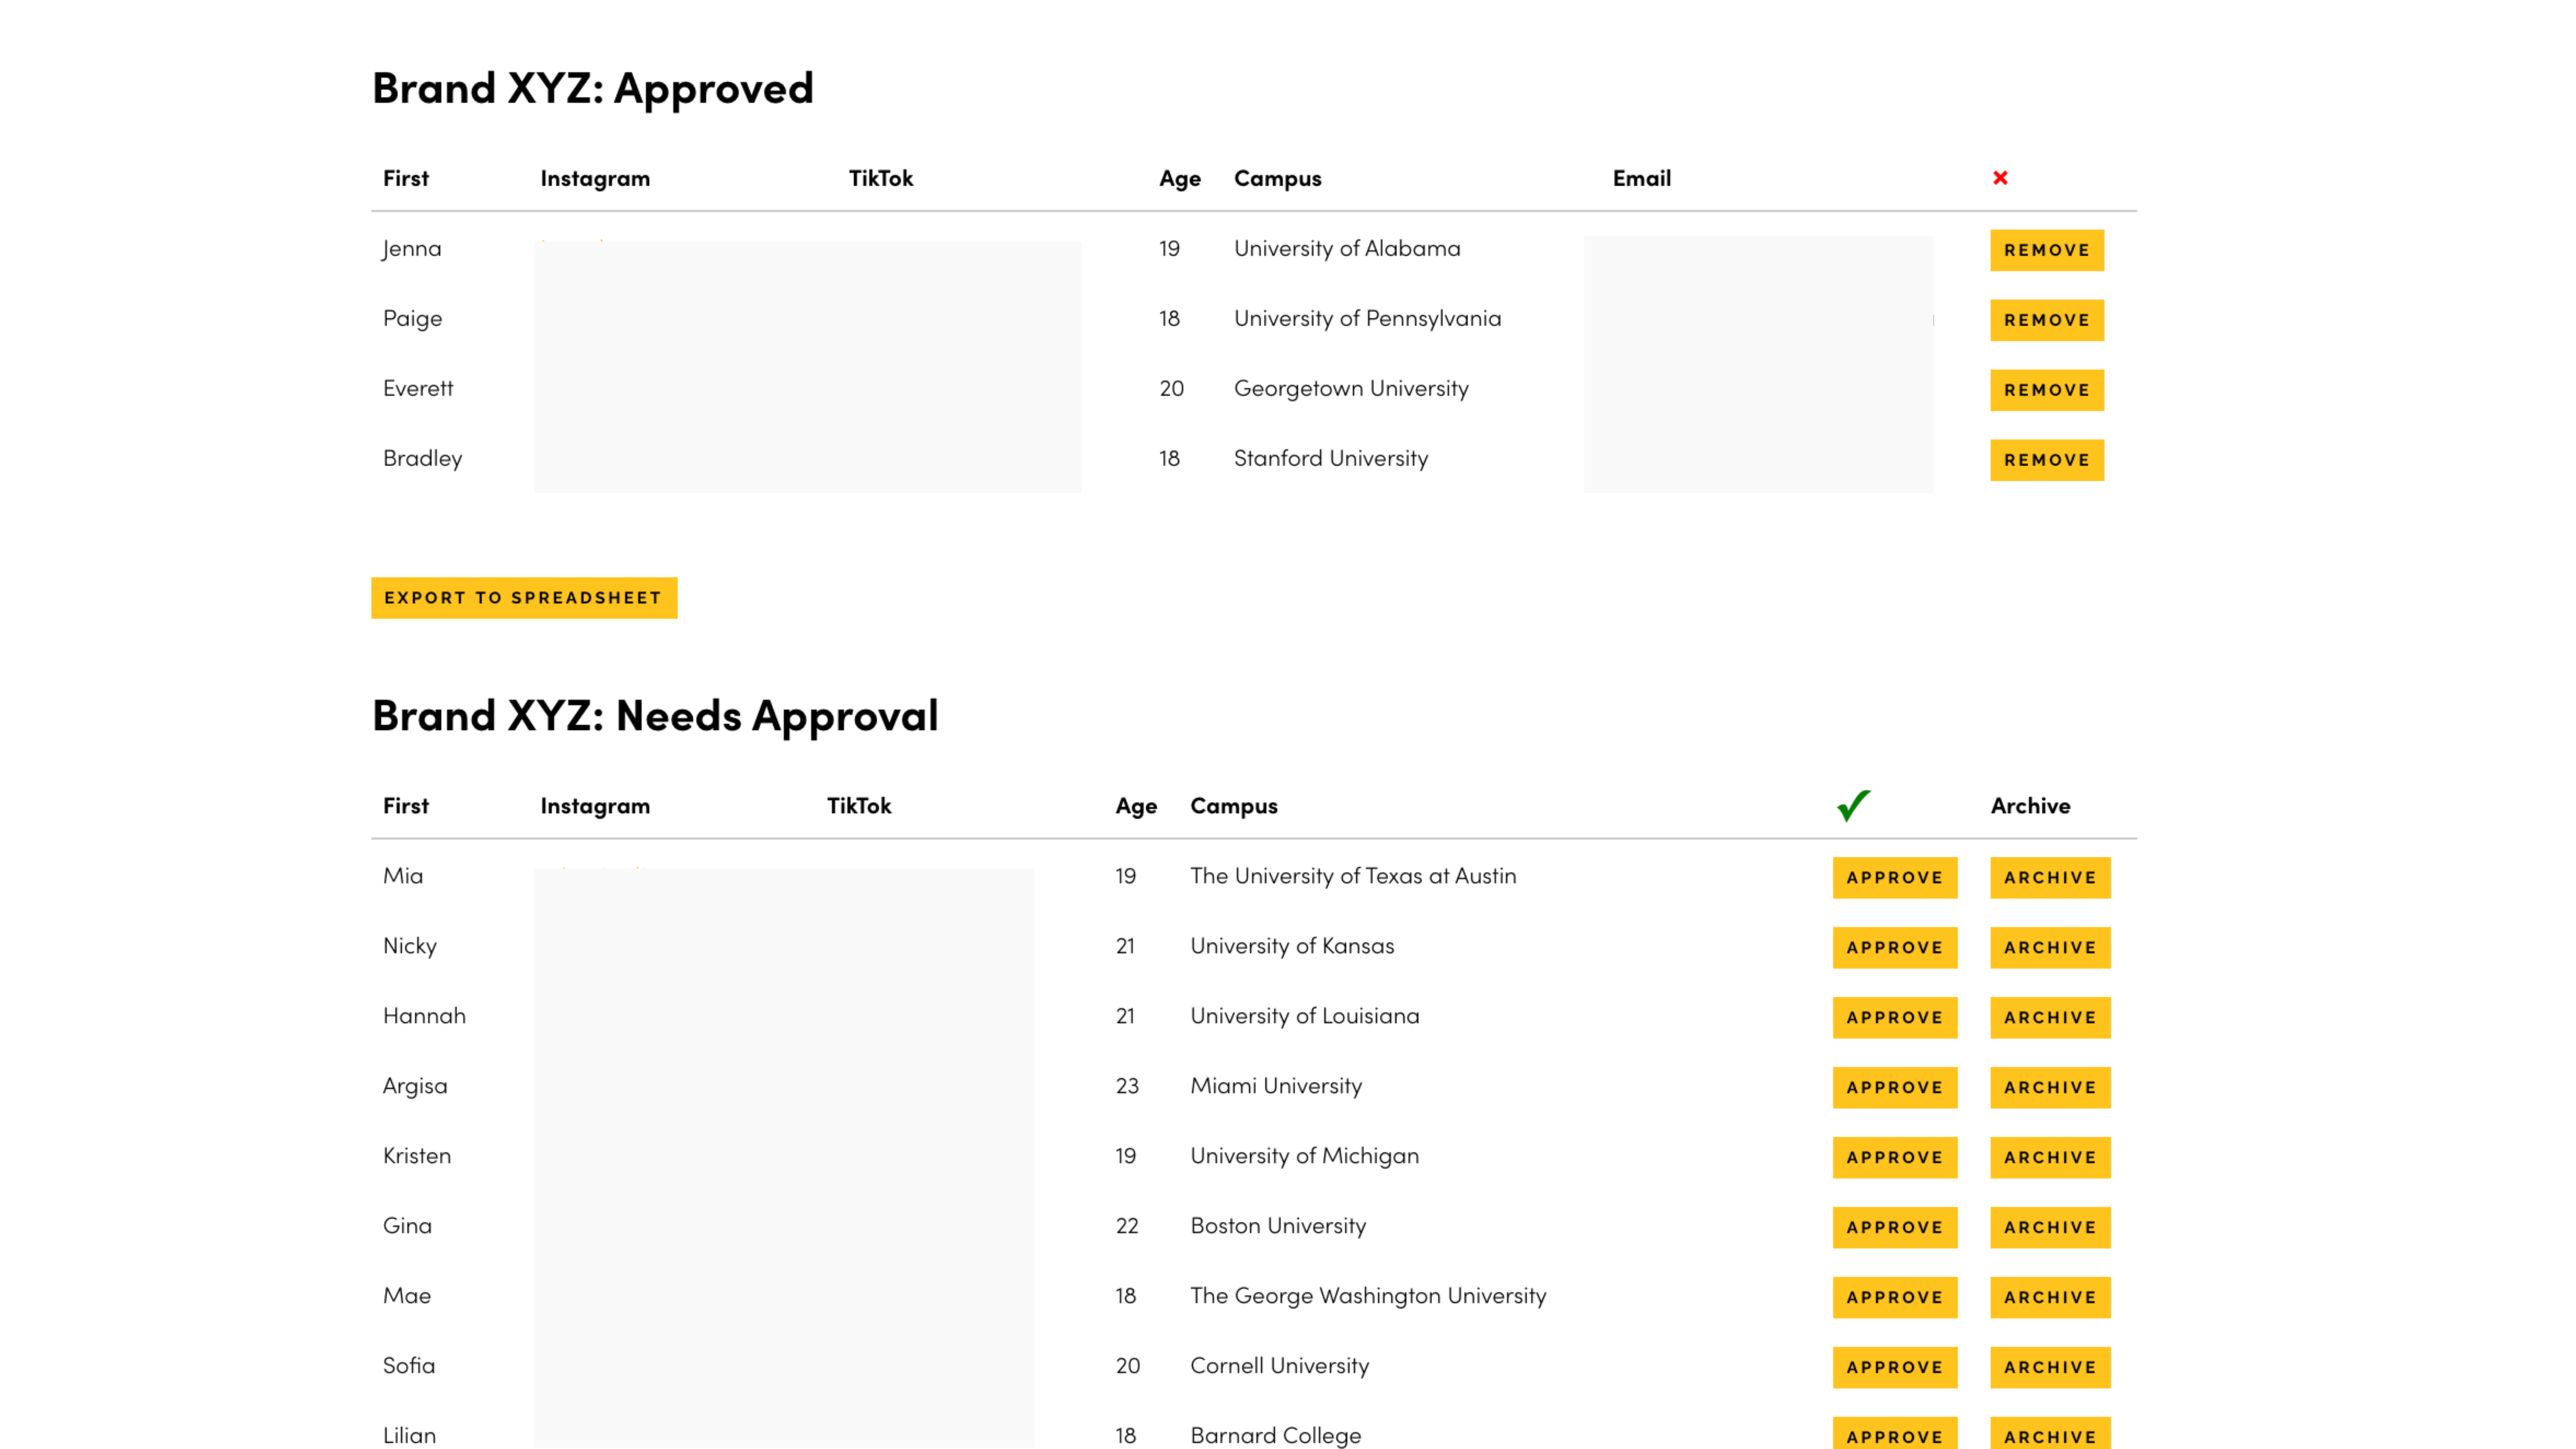Screen dimensions: 2576x1449
Task: Approve Gina from Boston University
Action: pyautogui.click(x=1895, y=1228)
